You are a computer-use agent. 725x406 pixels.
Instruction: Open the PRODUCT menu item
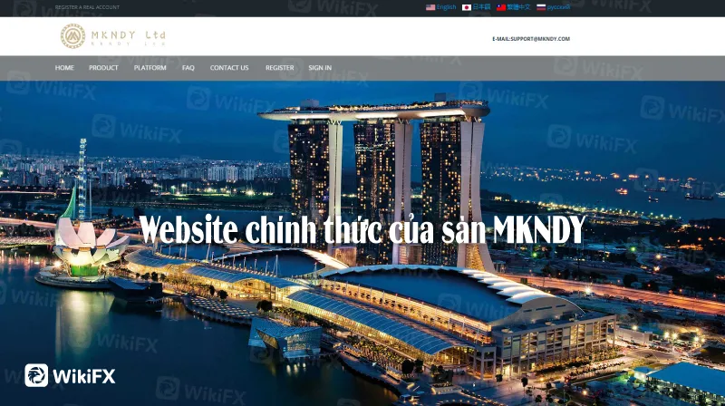point(103,67)
